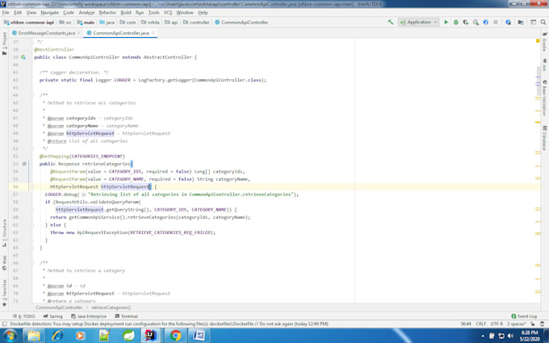Click the memory indicator icon in status bar
This screenshot has height=343, width=549.
point(542,324)
